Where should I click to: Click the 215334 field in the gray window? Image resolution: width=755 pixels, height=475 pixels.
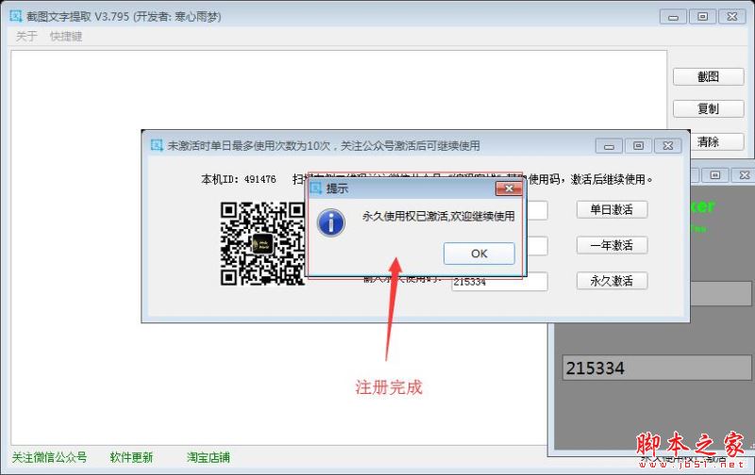(x=657, y=368)
